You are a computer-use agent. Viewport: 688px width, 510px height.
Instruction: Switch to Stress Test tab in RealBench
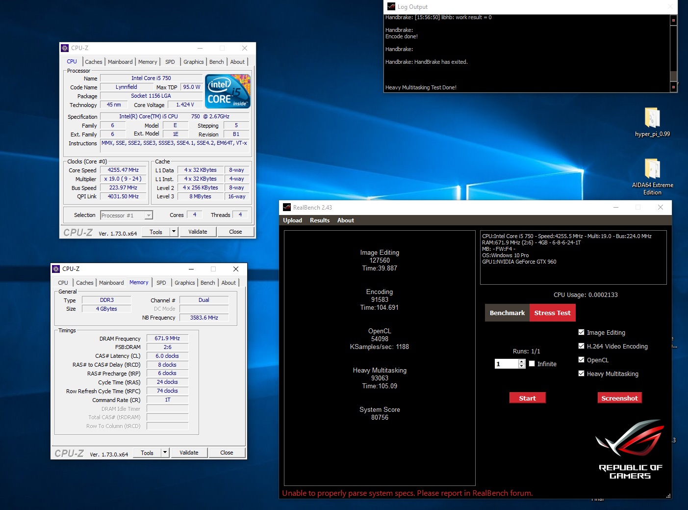553,313
